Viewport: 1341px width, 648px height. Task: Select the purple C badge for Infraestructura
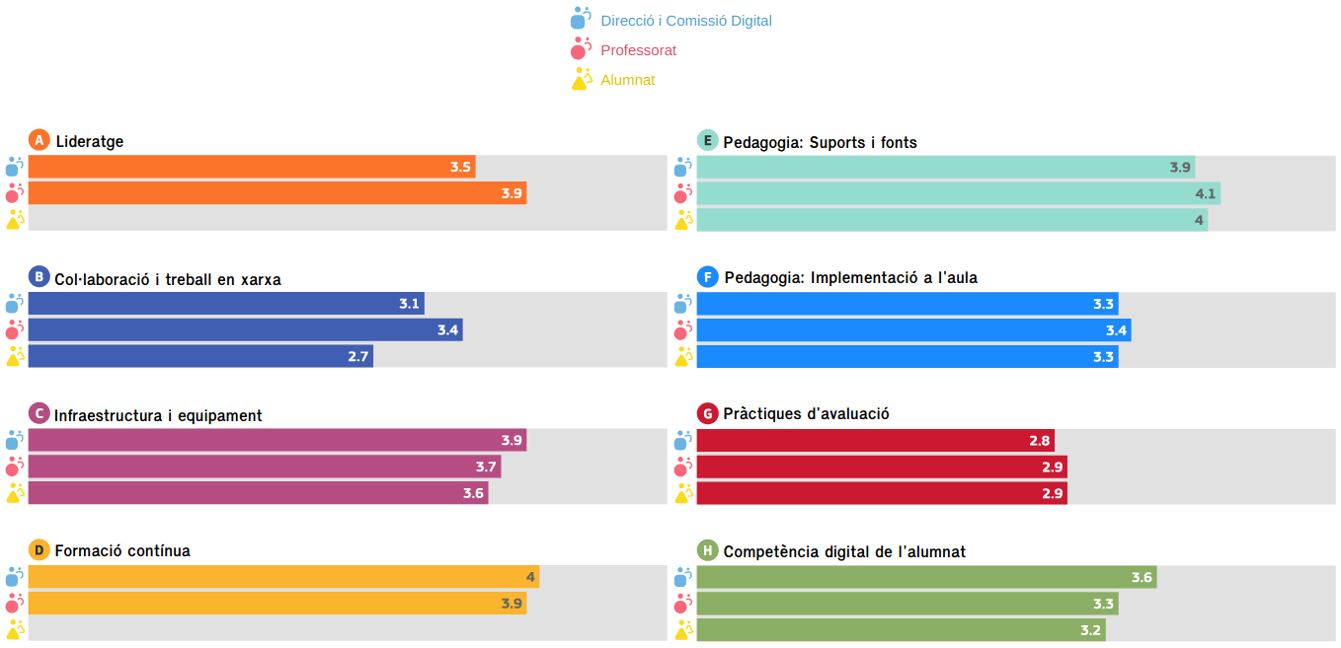pyautogui.click(x=39, y=414)
